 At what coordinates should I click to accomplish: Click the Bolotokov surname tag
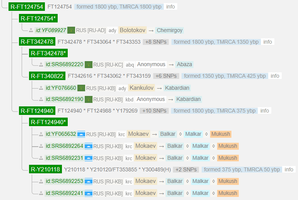tap(133, 30)
